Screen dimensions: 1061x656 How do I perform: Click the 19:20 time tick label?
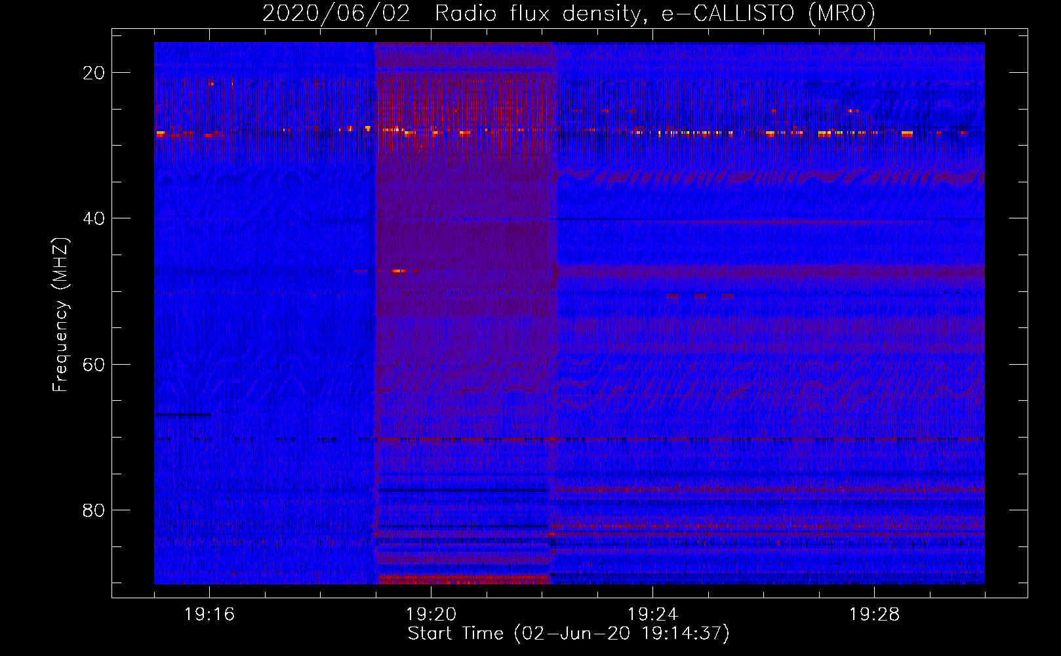click(x=431, y=615)
